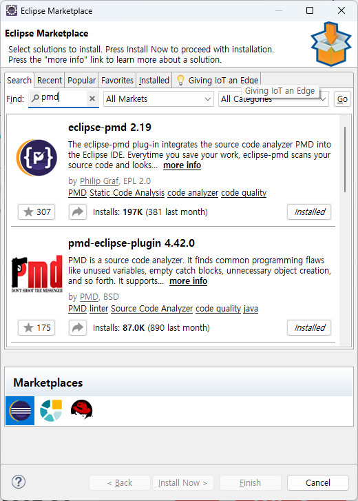
Task: Click PMD tag under eclipse-pmd
Action: point(78,193)
